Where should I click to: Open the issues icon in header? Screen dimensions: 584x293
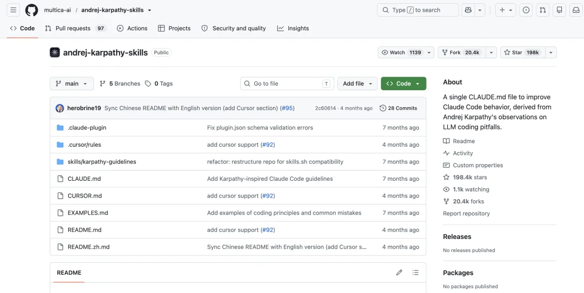tap(526, 10)
